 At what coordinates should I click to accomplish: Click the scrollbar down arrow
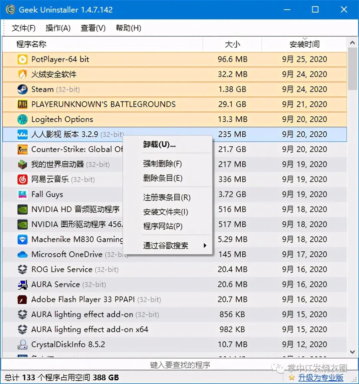click(x=352, y=352)
